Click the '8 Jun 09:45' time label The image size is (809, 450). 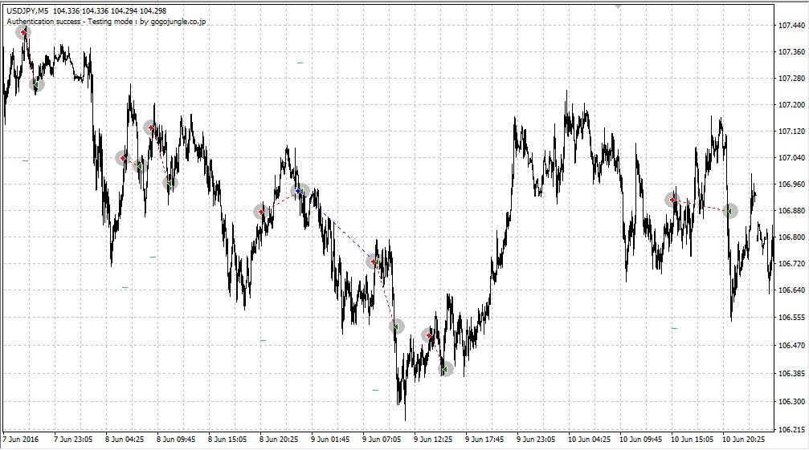click(x=176, y=440)
